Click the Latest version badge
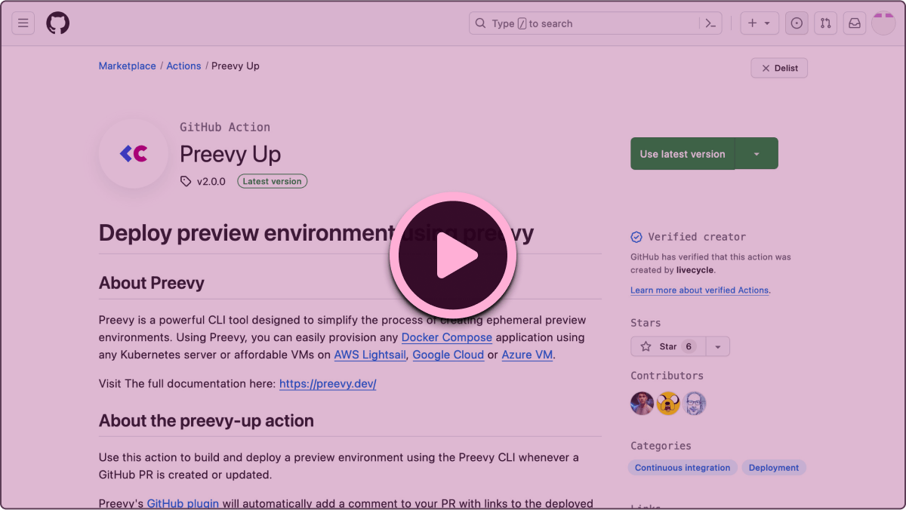 click(x=272, y=181)
